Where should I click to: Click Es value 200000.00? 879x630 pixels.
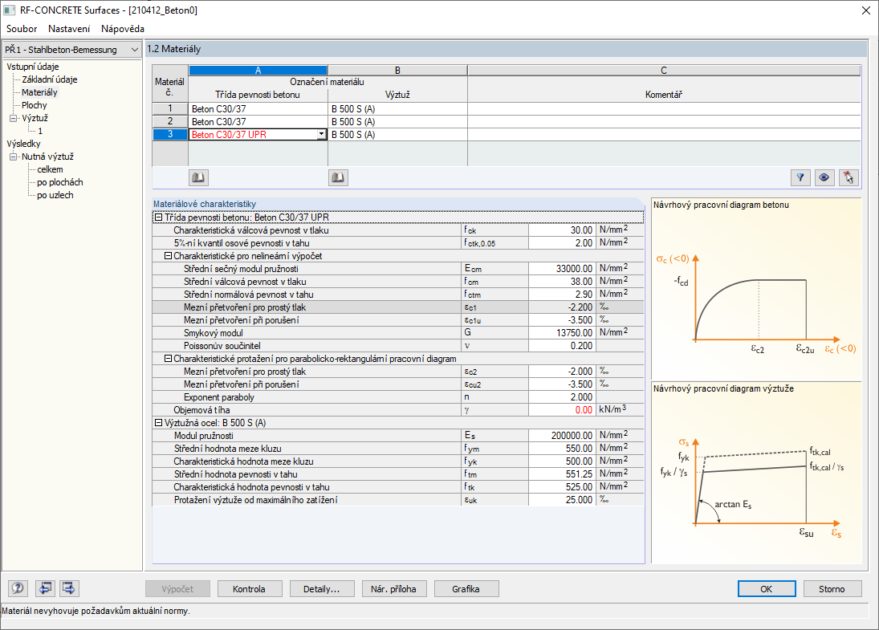(x=562, y=436)
